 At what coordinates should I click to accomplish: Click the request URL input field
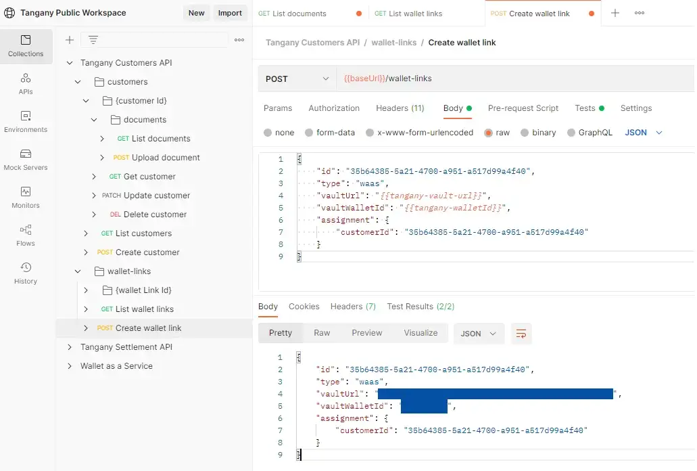(x=515, y=78)
